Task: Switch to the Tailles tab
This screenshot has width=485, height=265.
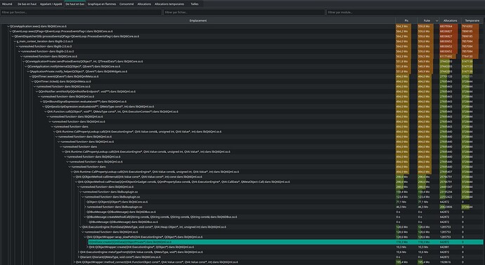Action: coord(195,4)
